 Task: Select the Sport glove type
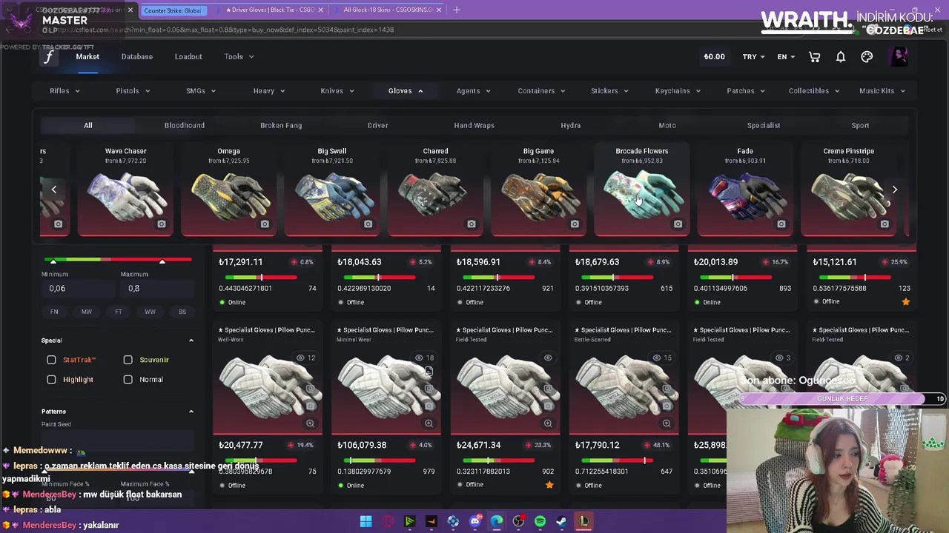pyautogui.click(x=860, y=125)
